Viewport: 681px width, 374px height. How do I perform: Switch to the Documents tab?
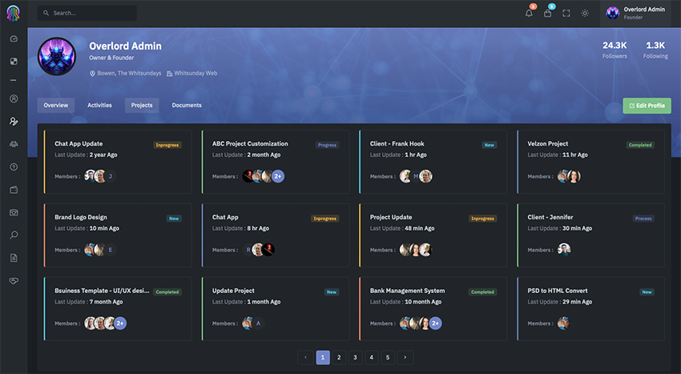coord(187,105)
